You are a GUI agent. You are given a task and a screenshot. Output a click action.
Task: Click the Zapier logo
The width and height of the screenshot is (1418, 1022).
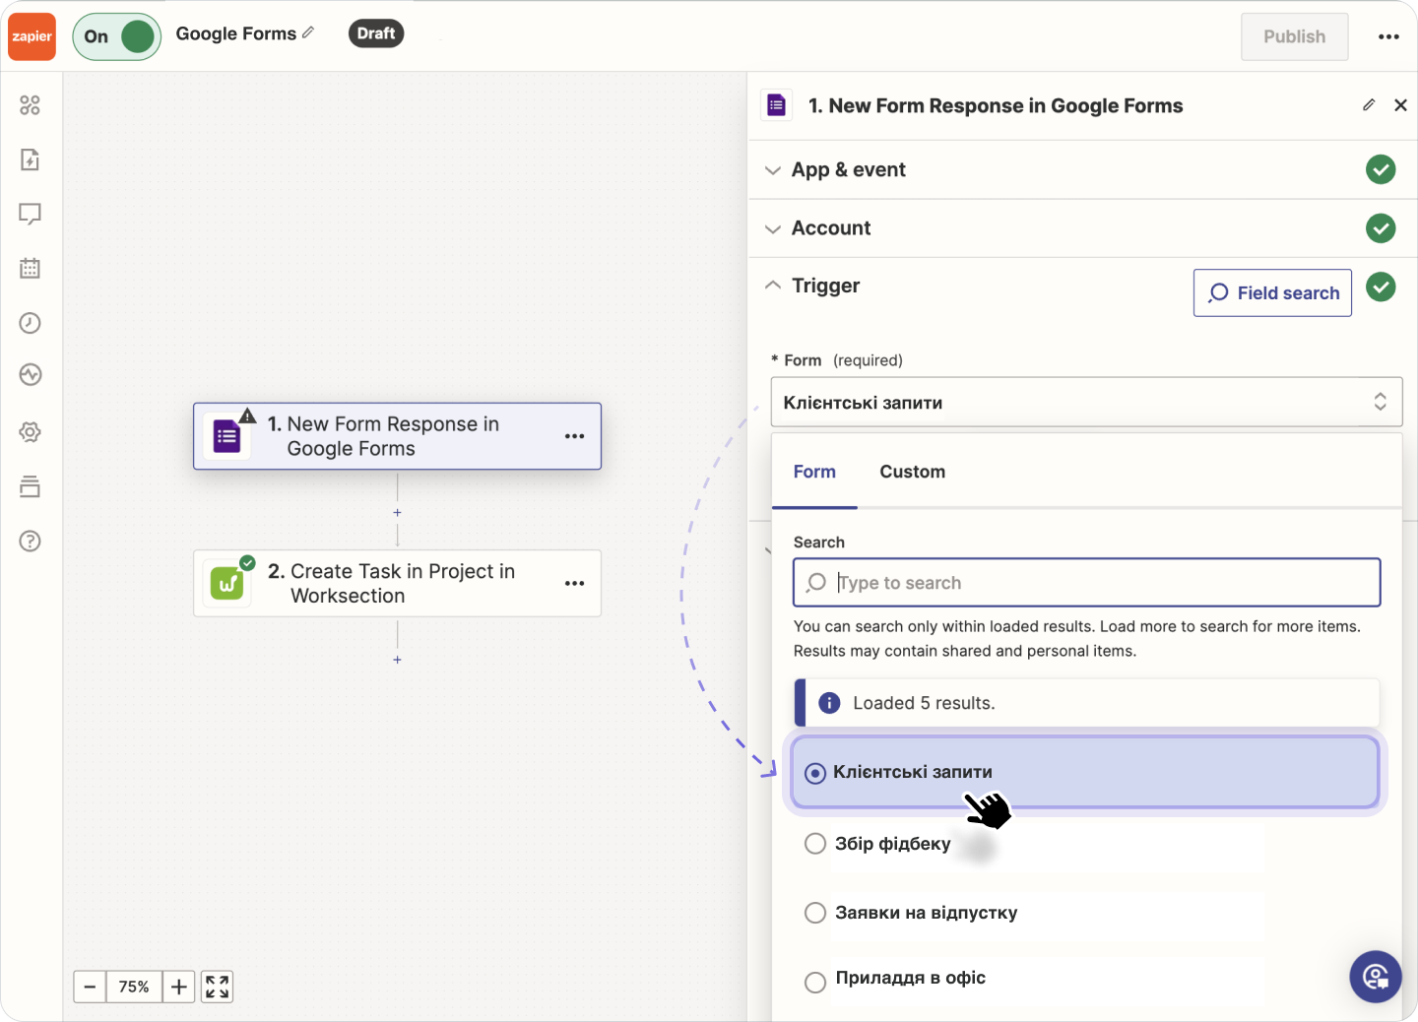31,36
